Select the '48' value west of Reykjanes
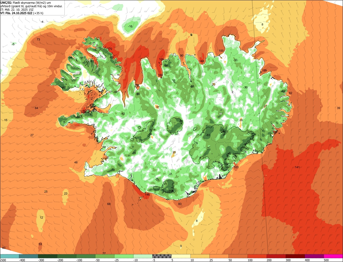Viewport: 343px width, 262px height. (x=76, y=162)
